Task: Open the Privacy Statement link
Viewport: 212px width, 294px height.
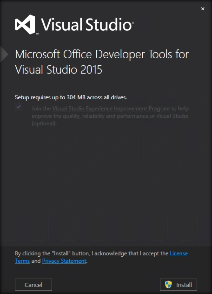Action: point(64,261)
